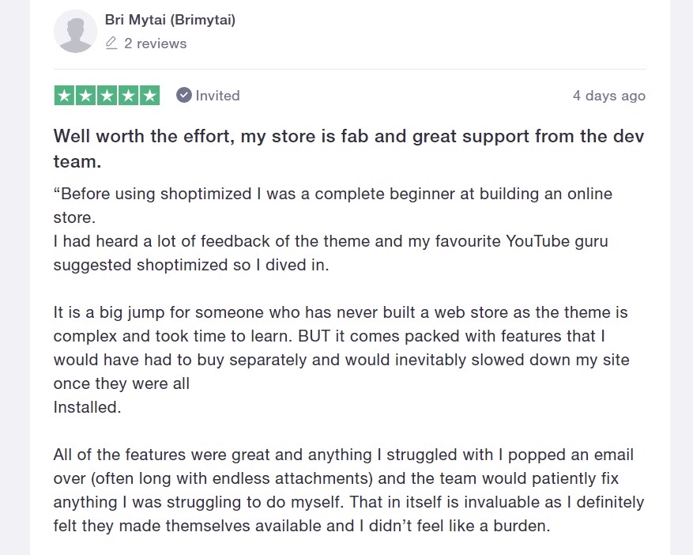The height and width of the screenshot is (555, 693).
Task: Click the YouTube guru sentence text
Action: click(x=330, y=253)
